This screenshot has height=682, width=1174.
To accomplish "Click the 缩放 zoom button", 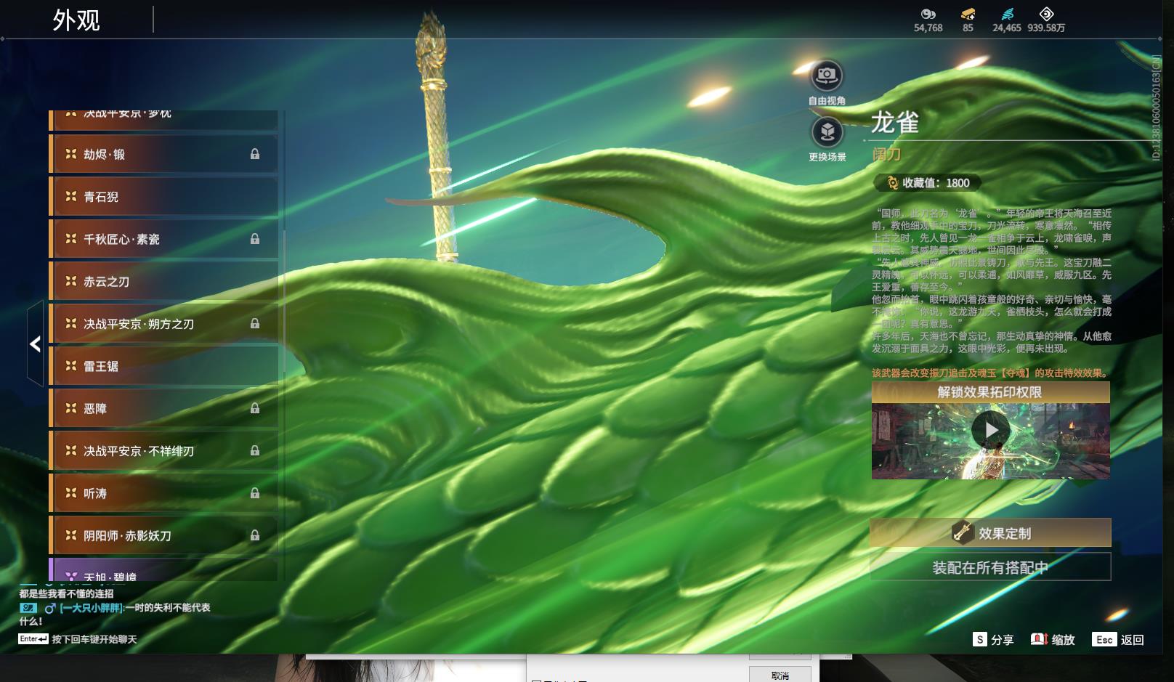I will tap(1053, 639).
